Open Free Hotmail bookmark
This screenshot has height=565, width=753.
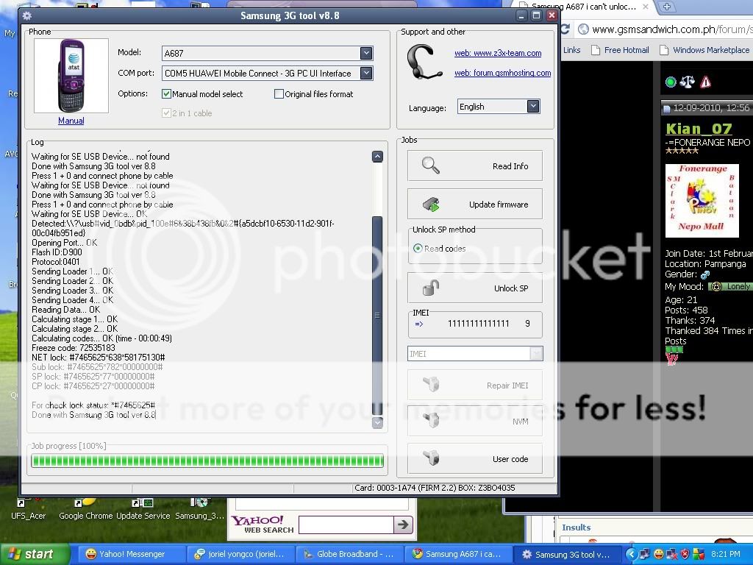pyautogui.click(x=620, y=50)
